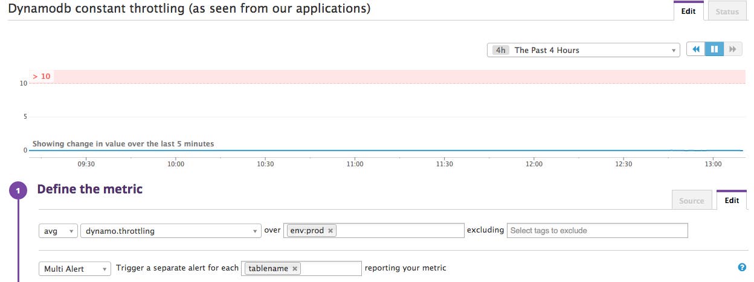The width and height of the screenshot is (754, 282).
Task: Remove the env:prod tag
Action: (330, 231)
